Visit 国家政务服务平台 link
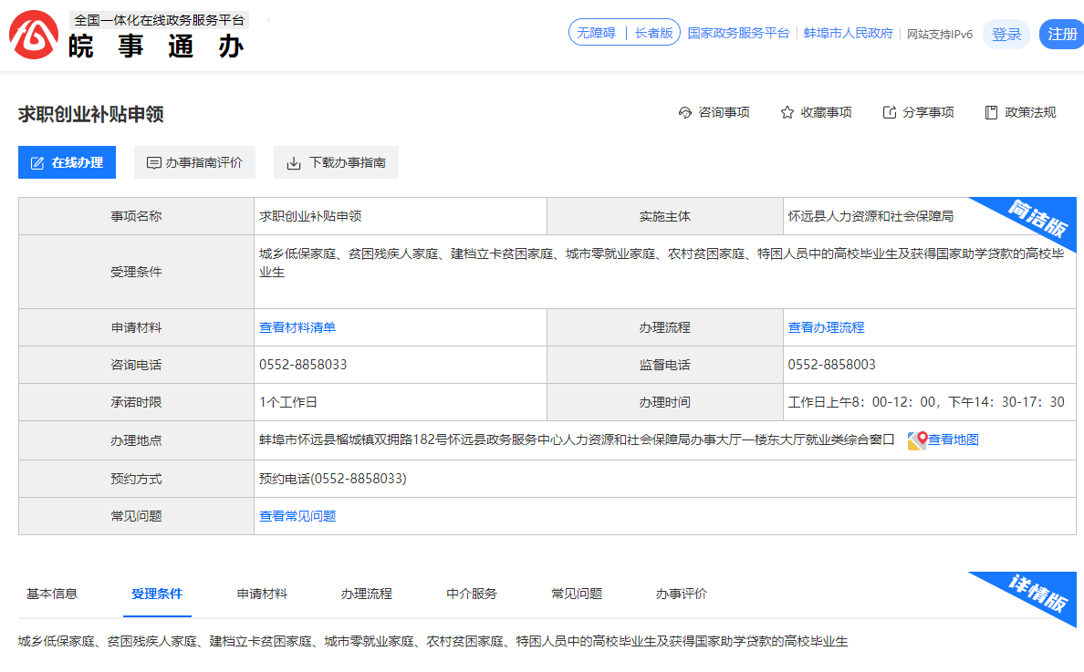1084x672 pixels. 738,33
